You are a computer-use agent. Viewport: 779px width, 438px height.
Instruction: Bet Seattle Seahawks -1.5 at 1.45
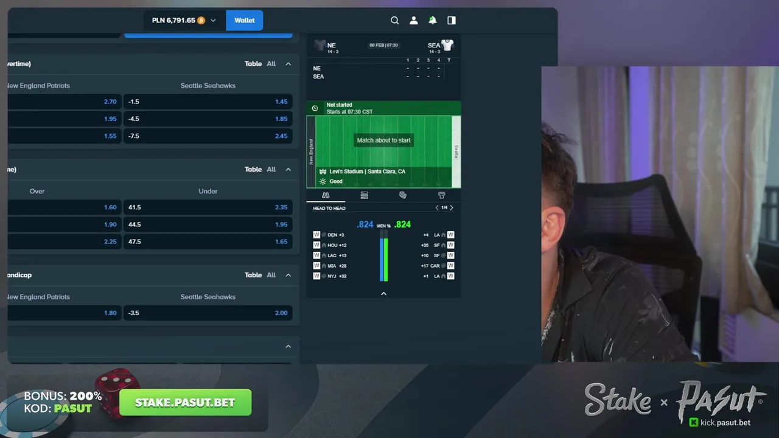[208, 102]
